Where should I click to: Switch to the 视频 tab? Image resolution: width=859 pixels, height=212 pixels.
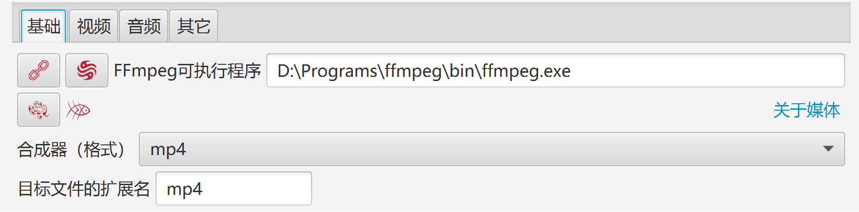point(94,26)
